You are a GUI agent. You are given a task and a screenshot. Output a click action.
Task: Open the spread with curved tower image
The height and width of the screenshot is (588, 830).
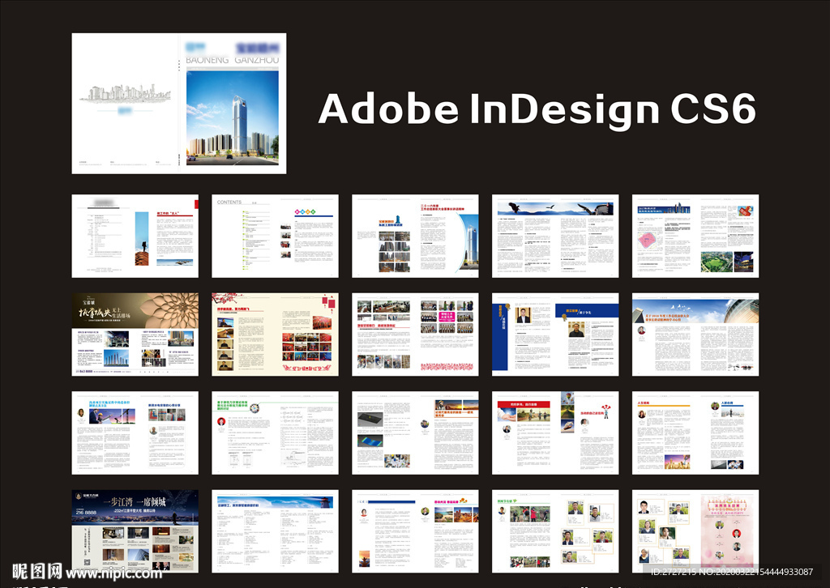(x=415, y=236)
